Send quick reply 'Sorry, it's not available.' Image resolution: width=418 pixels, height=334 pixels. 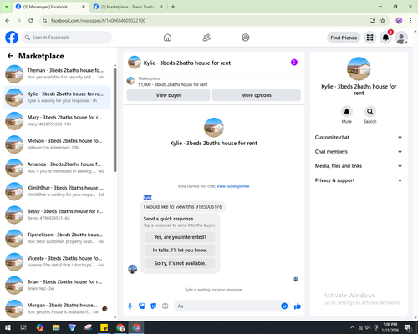point(180,263)
